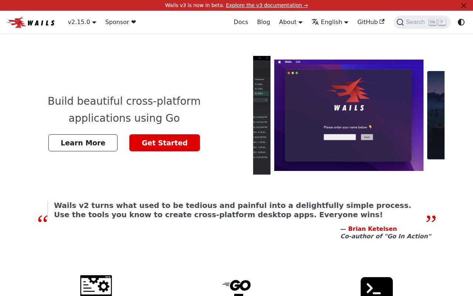473x296 pixels.
Task: Toggle dark and light mode
Action: (x=461, y=22)
